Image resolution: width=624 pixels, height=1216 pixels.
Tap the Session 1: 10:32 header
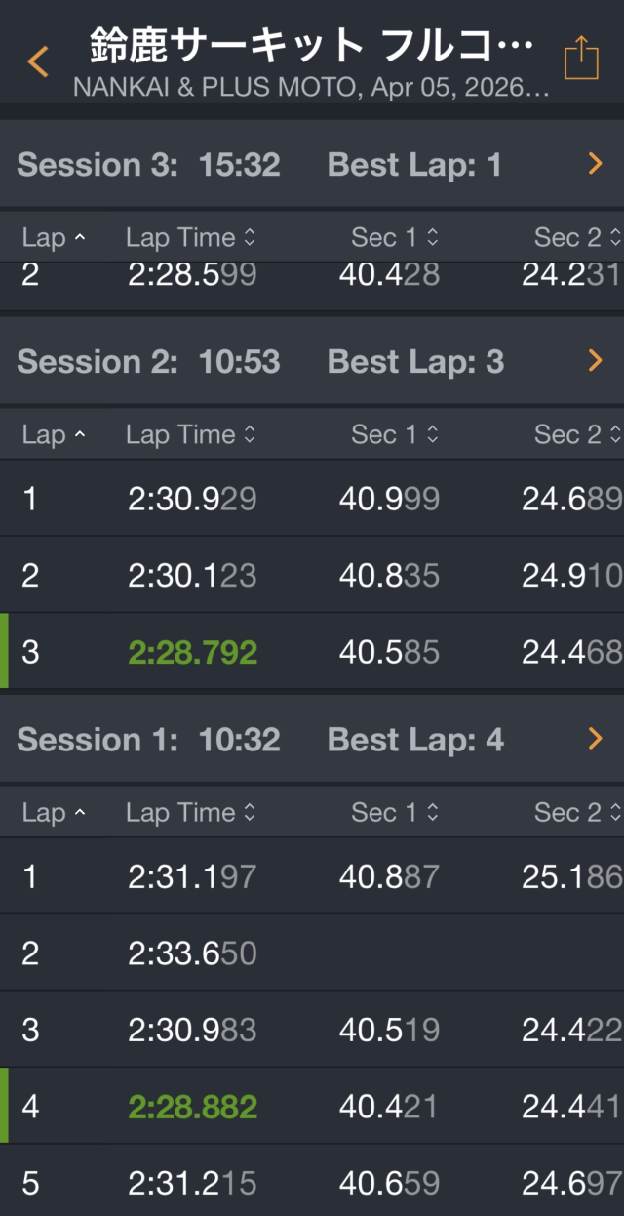[149, 740]
